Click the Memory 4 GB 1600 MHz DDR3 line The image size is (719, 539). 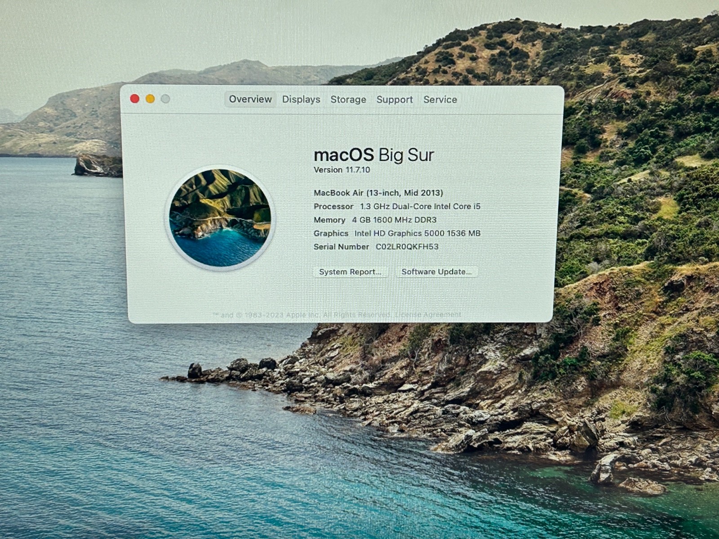[x=375, y=220]
